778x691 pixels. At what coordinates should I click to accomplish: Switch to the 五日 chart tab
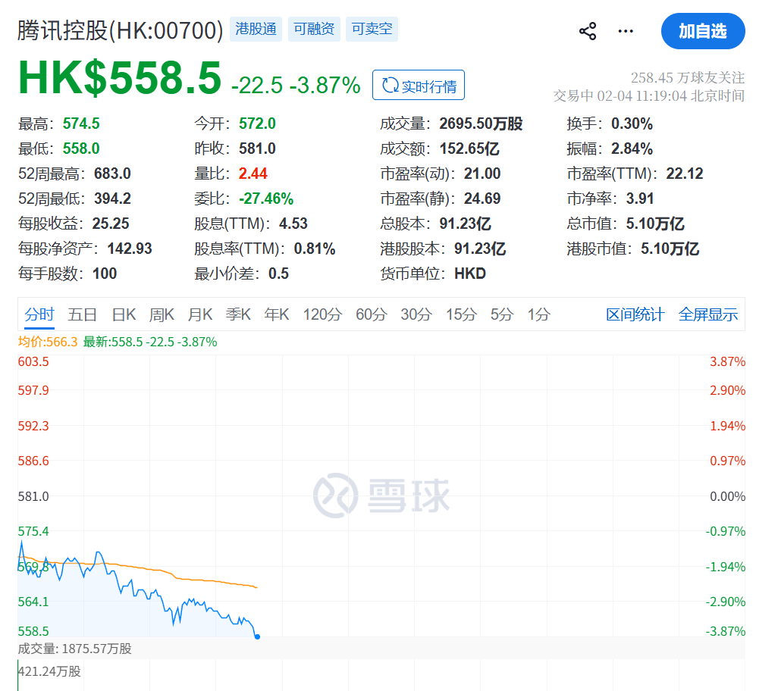pos(81,313)
